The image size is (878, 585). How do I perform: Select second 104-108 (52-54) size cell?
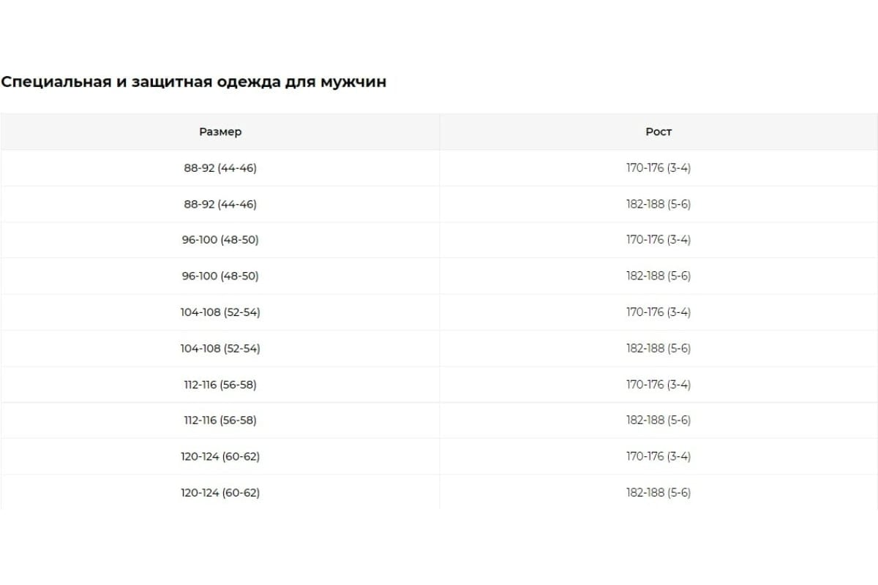point(220,348)
